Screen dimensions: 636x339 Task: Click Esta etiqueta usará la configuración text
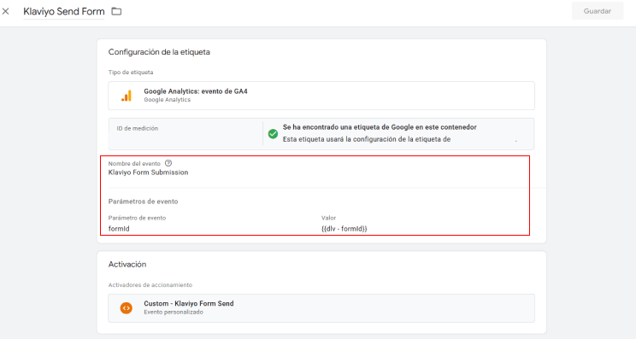point(367,139)
